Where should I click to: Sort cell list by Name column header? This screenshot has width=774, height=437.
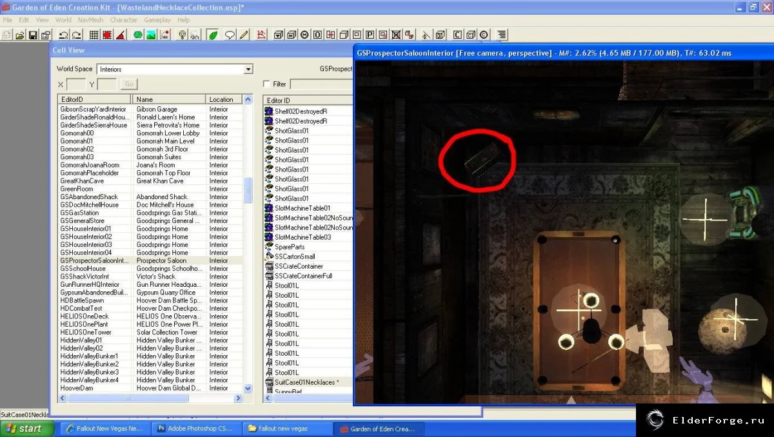169,99
